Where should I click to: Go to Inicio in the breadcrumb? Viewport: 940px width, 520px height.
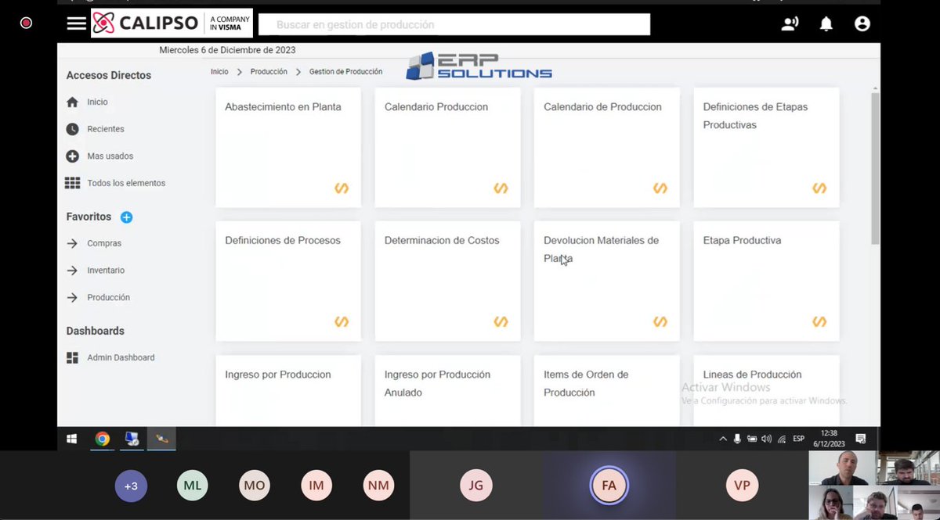219,71
